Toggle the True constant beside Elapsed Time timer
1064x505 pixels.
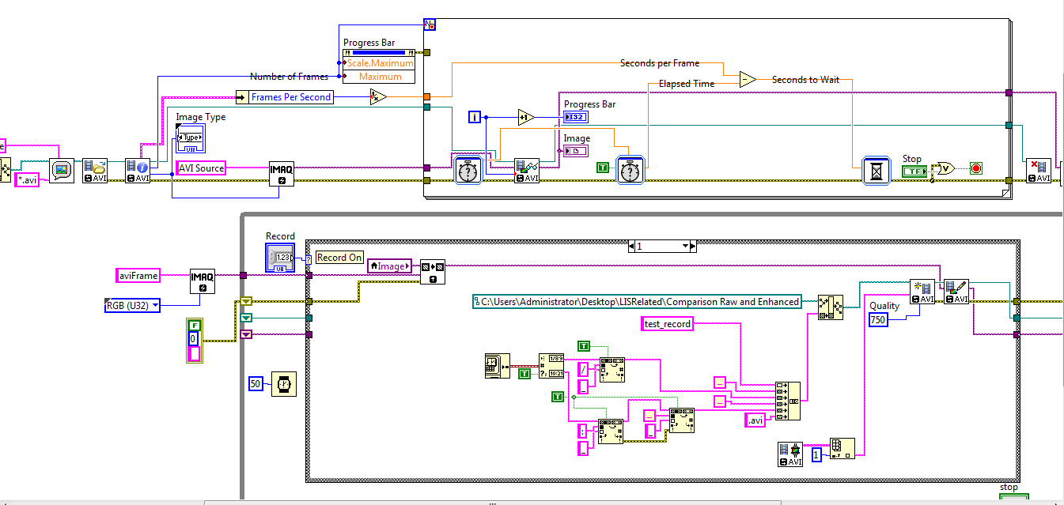coord(604,167)
